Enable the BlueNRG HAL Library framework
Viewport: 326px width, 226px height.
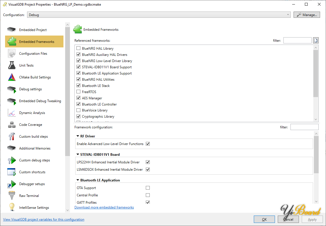78,48
